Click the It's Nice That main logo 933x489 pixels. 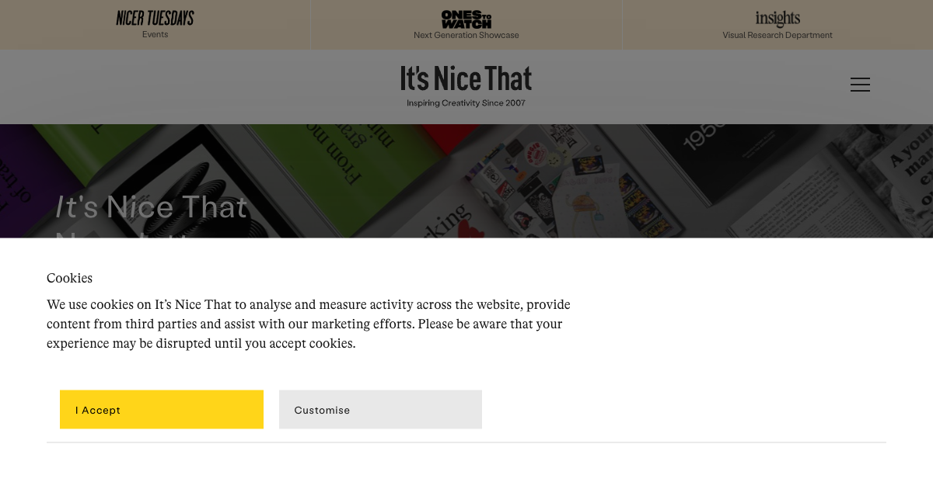point(466,79)
